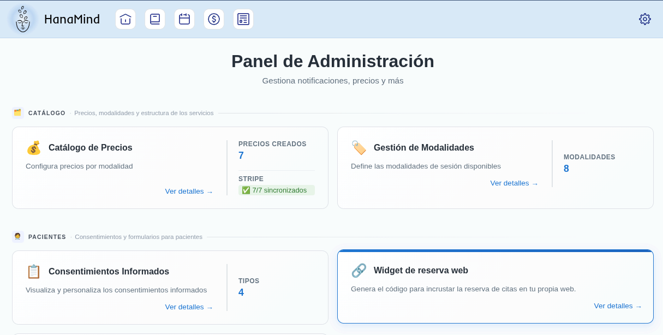Click 'Define las modalidades de sesión disponibles' text

pyautogui.click(x=426, y=166)
